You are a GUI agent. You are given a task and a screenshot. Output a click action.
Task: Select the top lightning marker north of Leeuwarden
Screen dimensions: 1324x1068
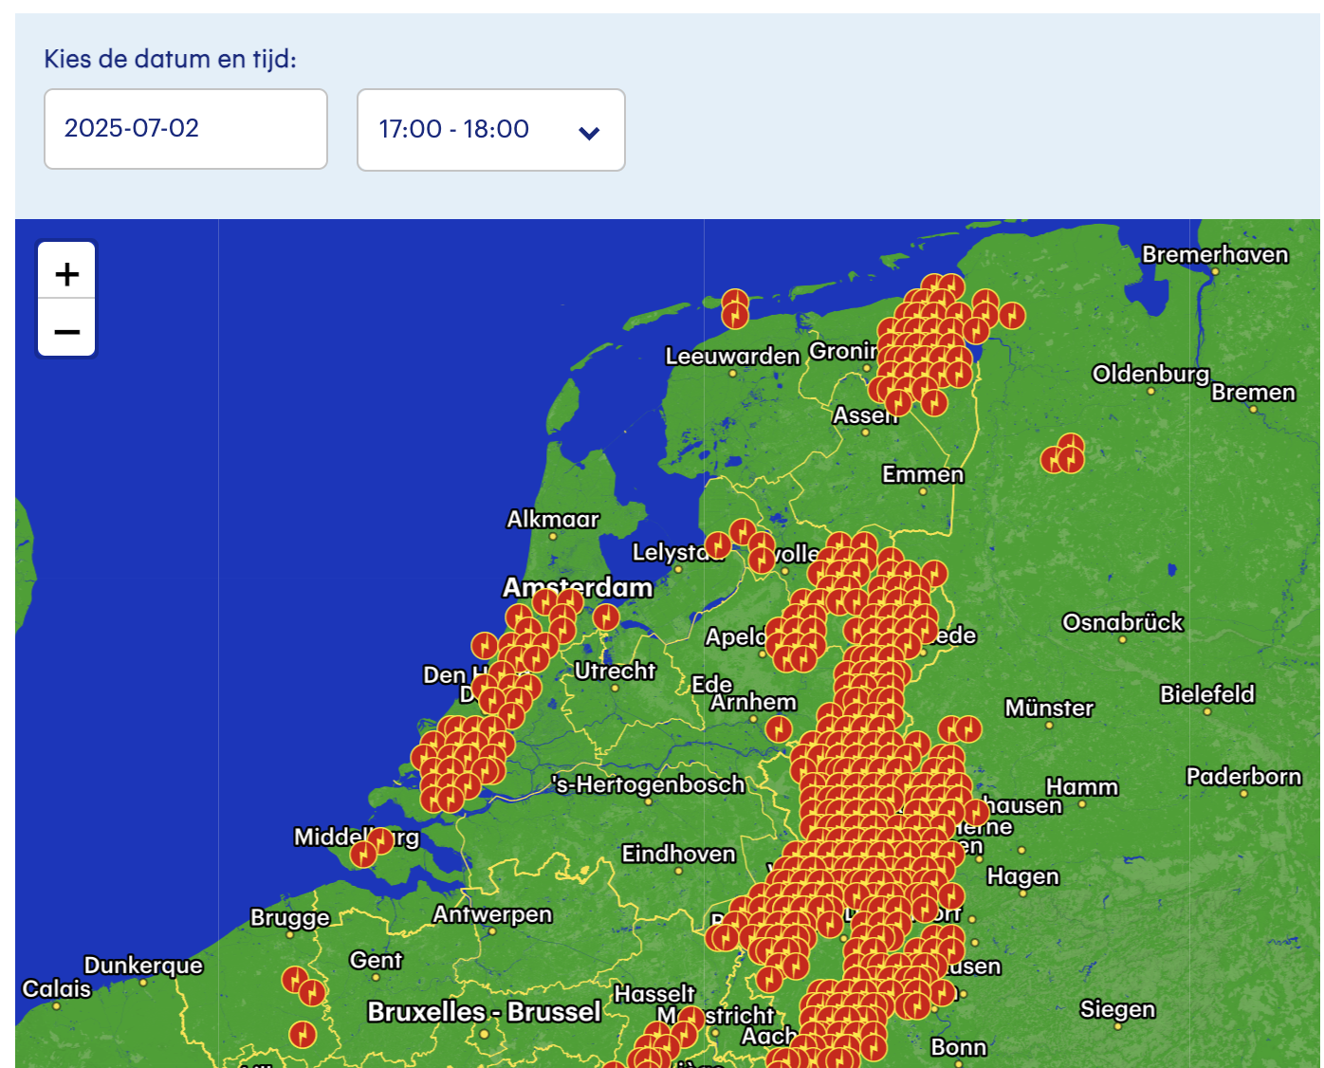pyautogui.click(x=735, y=302)
